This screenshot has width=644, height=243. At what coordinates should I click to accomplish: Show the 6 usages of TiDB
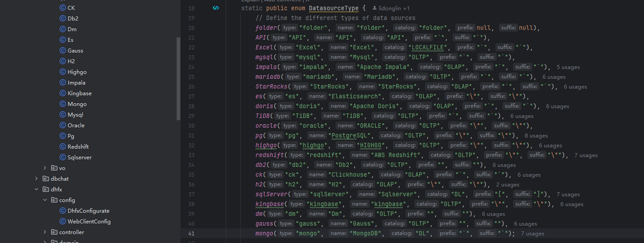(522, 116)
